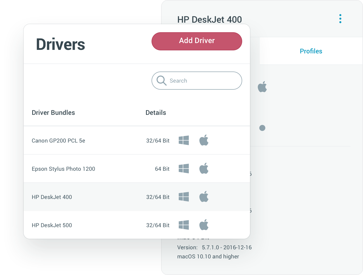Click the Apple icon for Canon GP200 PCL 5e
Image resolution: width=363 pixels, height=275 pixels.
(204, 140)
